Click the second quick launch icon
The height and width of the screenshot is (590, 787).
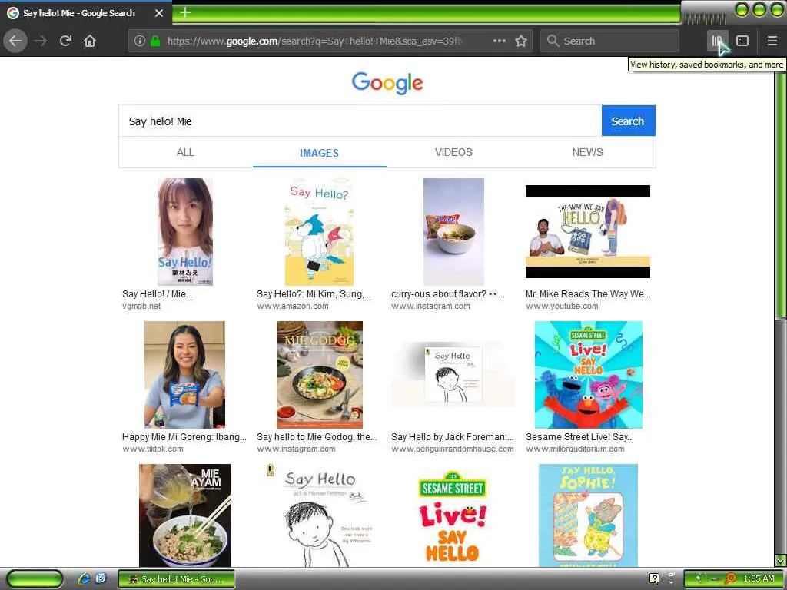[x=101, y=578]
